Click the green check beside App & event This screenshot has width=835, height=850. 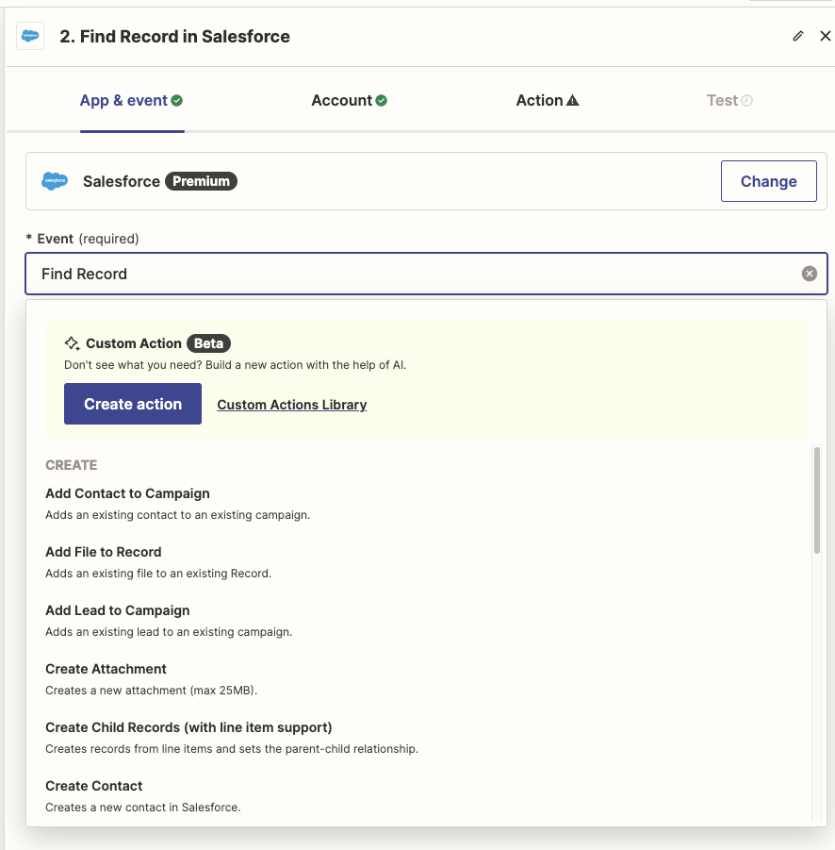(x=177, y=101)
